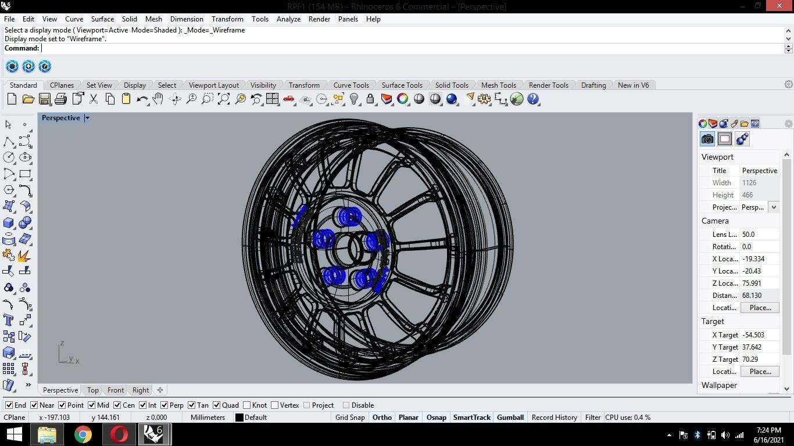The height and width of the screenshot is (446, 794).
Task: Enable the Knot osnap checkbox
Action: click(247, 405)
